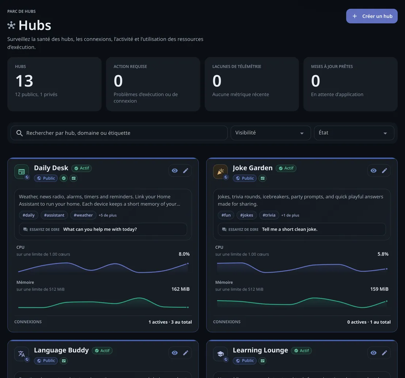Screen dimensions: 405x378
Task: Select the #assistant tag
Action: [54, 215]
